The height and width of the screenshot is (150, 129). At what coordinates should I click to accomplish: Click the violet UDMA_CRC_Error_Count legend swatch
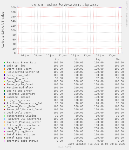[x=4, y=128]
